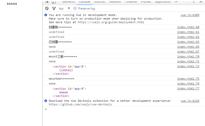
Task: Select the inspect element tool
Action: click(x=47, y=2)
